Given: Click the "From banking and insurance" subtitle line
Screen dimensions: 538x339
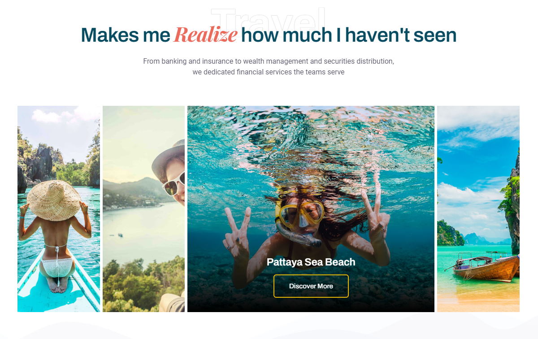Looking at the screenshot, I should click(269, 61).
